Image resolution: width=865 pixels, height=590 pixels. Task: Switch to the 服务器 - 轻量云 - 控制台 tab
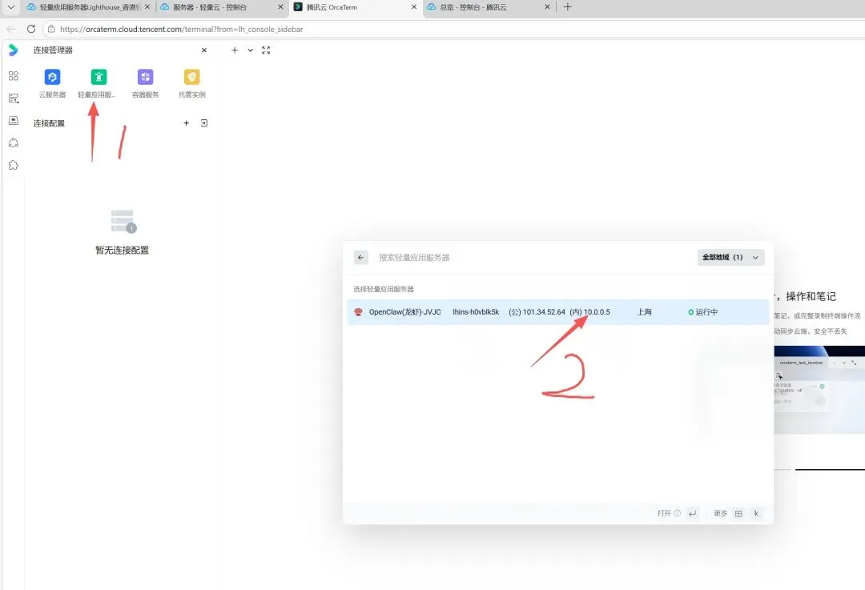[x=221, y=7]
